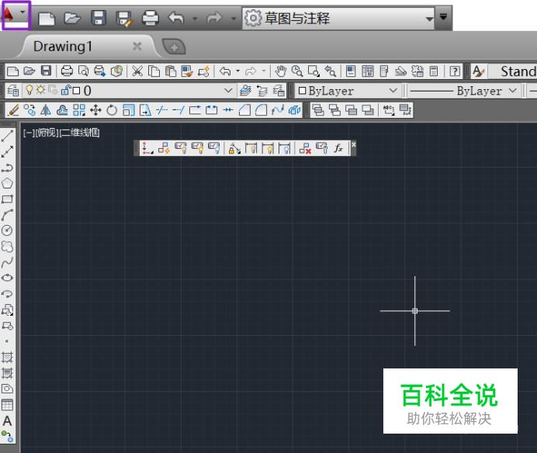Click the Erase tool in Modify toolbar
Viewport: 537px width, 453px height.
pyautogui.click(x=14, y=110)
